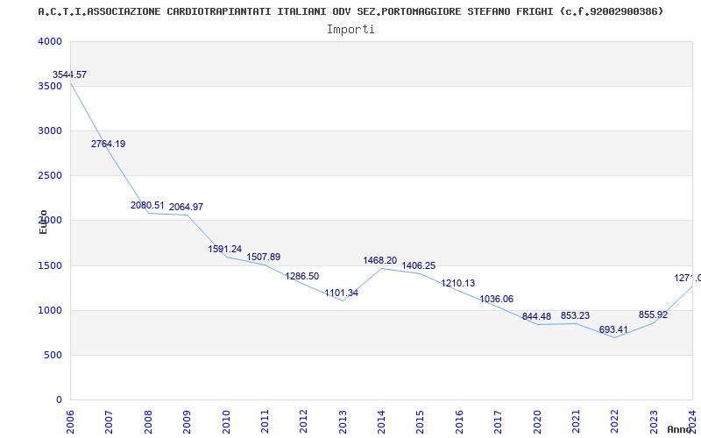Viewport: 701px width, 438px height.
Task: Select the 2064.97 value label
Action: 186,207
